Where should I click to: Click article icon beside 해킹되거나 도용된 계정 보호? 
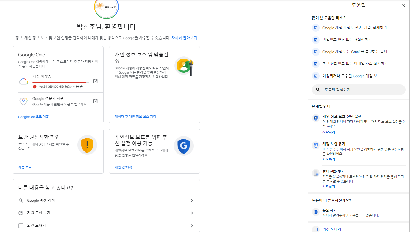316,76
